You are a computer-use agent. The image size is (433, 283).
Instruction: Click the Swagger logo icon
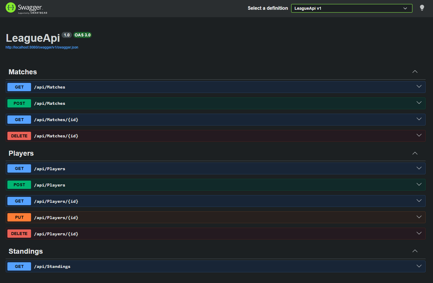pyautogui.click(x=11, y=8)
